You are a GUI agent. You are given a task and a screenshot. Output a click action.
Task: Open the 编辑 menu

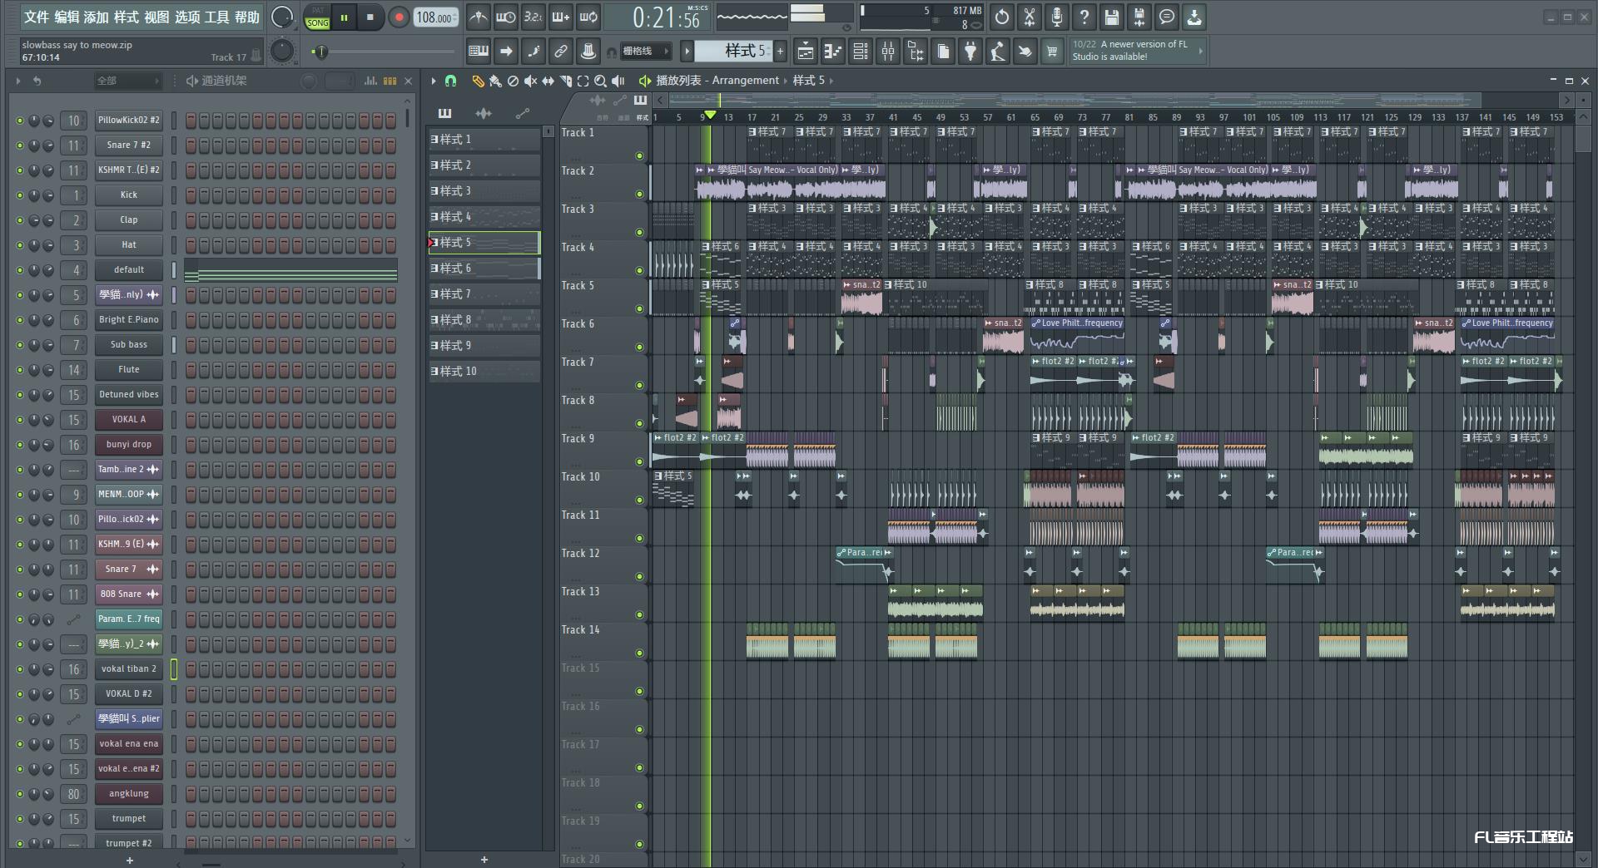[x=67, y=17]
